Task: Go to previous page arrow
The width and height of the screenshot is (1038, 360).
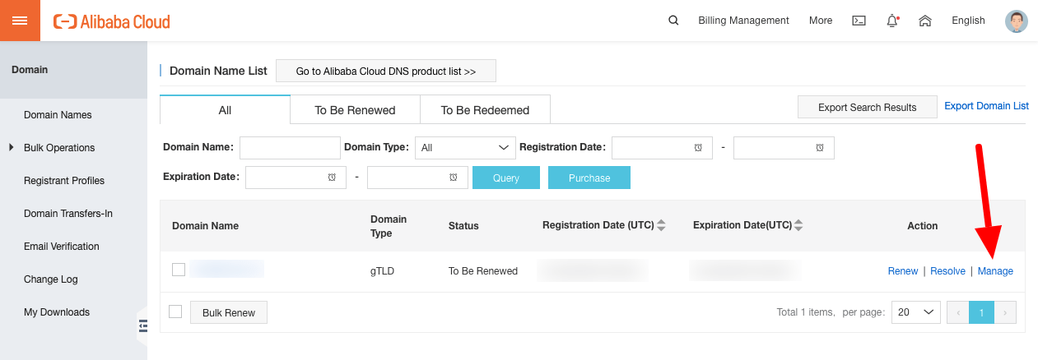Action: click(958, 312)
